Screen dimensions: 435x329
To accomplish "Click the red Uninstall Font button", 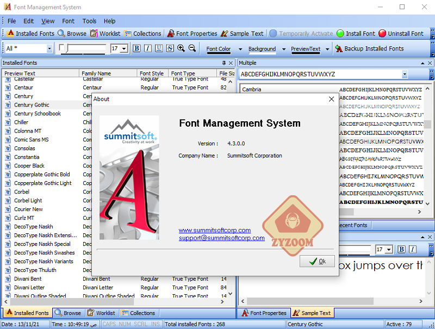I will click(401, 34).
